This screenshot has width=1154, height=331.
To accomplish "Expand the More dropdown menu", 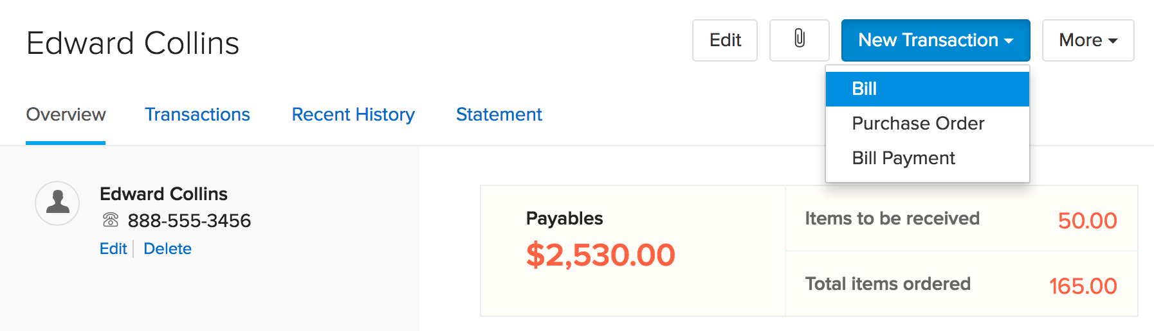I will point(1088,40).
